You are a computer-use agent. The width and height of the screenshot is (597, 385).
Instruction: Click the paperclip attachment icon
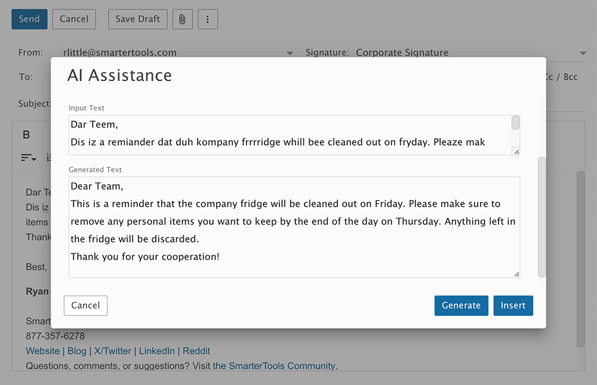(182, 19)
